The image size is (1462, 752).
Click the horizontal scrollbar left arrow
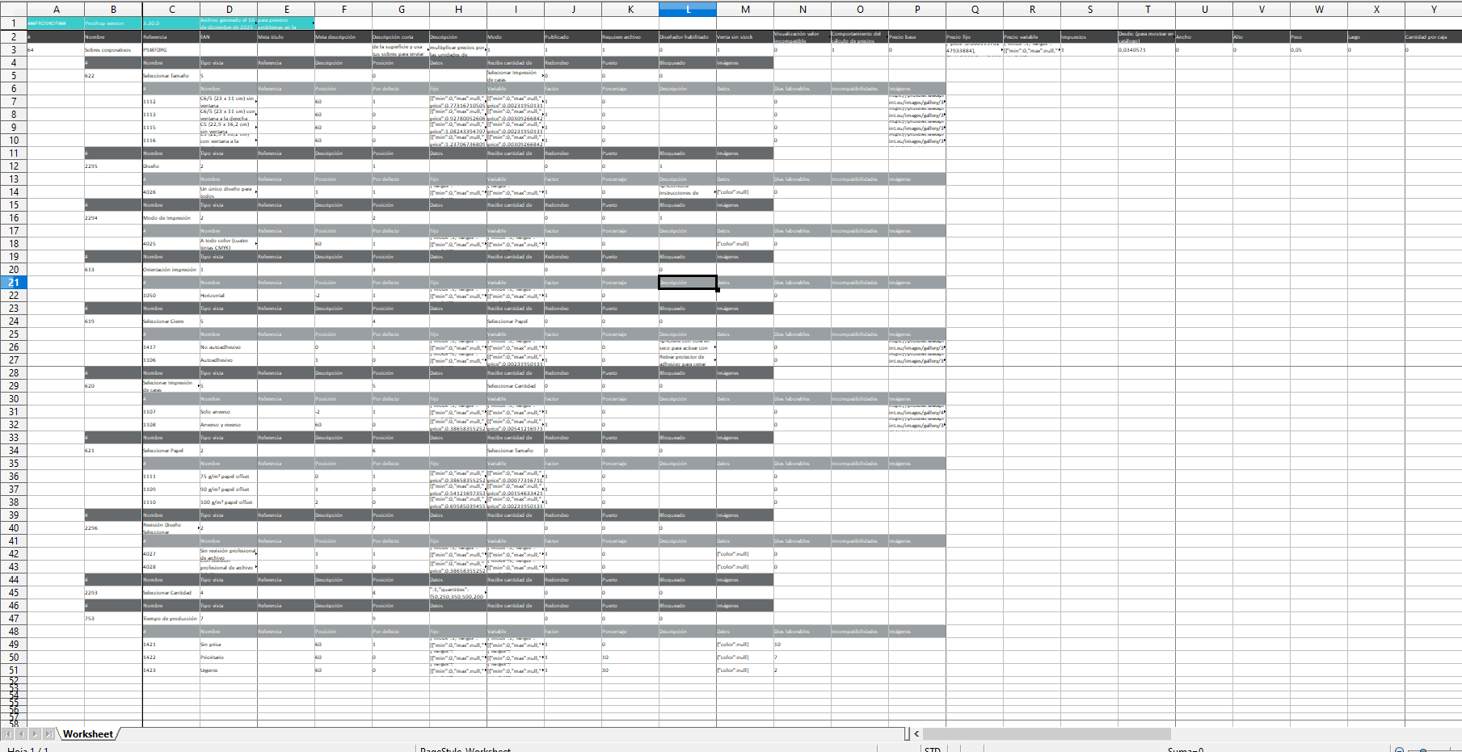tap(916, 733)
